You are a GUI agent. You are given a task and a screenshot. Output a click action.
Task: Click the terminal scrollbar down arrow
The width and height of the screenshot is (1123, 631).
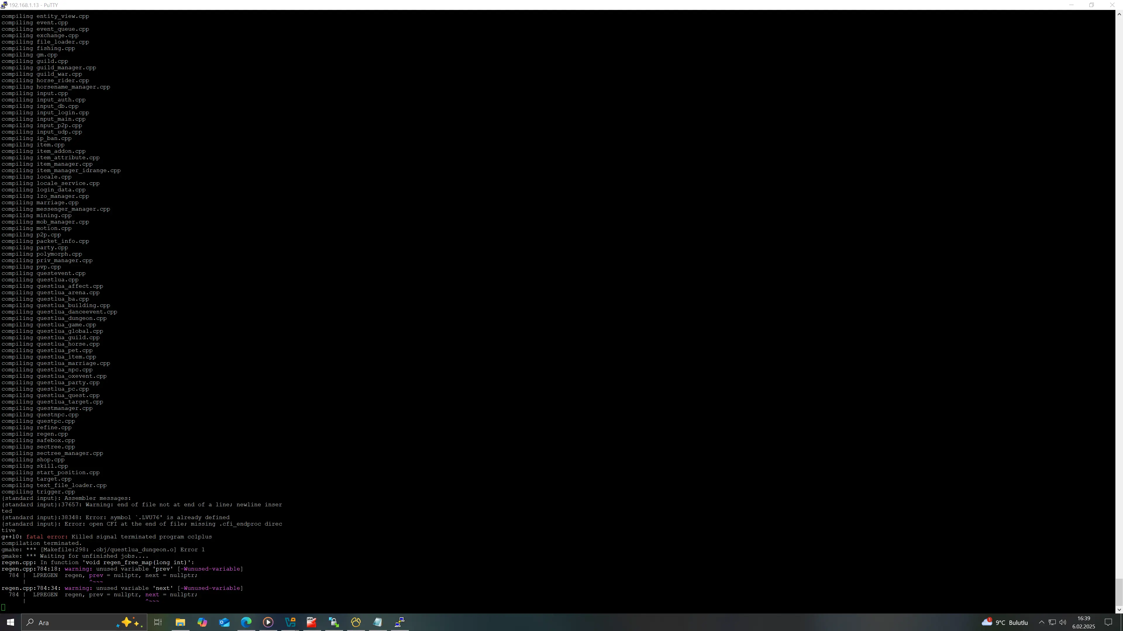1119,610
